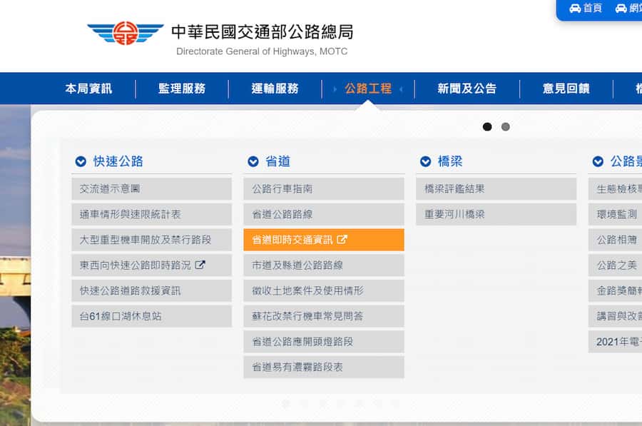Click the 中華民國交通部公路總局 site title
The width and height of the screenshot is (642, 426).
coord(262,31)
